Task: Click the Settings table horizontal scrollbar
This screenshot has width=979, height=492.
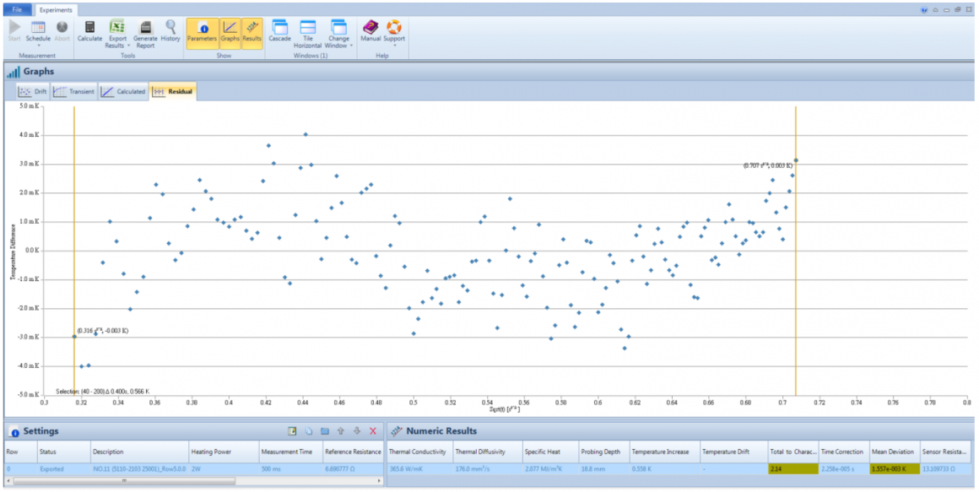Action: [x=124, y=481]
